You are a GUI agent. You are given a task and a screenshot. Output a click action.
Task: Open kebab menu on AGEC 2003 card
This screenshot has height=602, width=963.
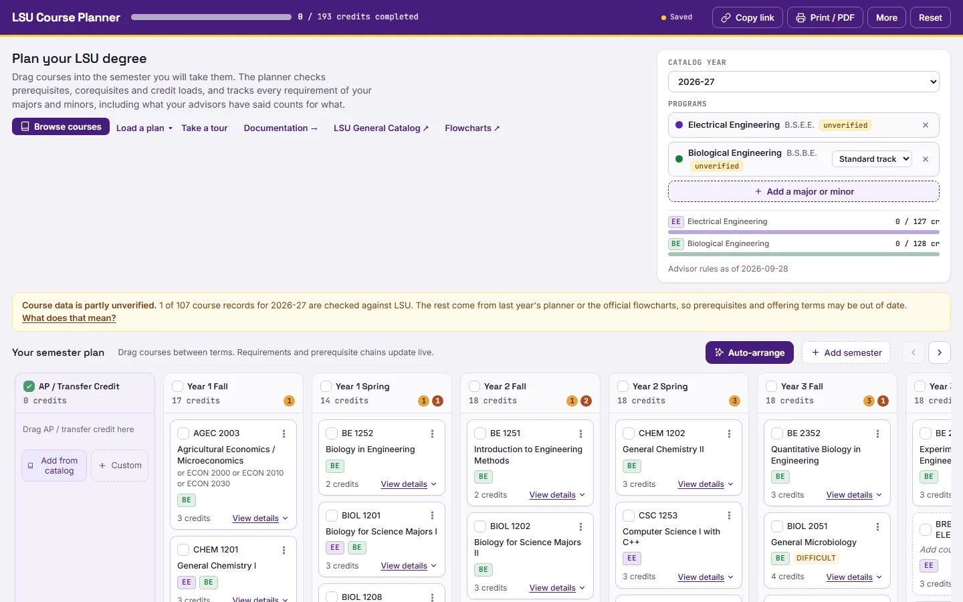[284, 433]
